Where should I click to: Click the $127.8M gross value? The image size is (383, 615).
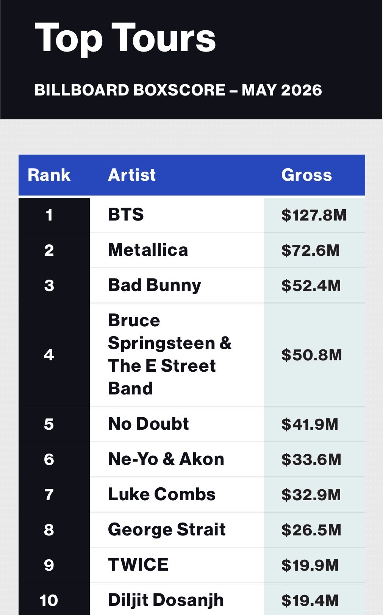click(x=314, y=215)
